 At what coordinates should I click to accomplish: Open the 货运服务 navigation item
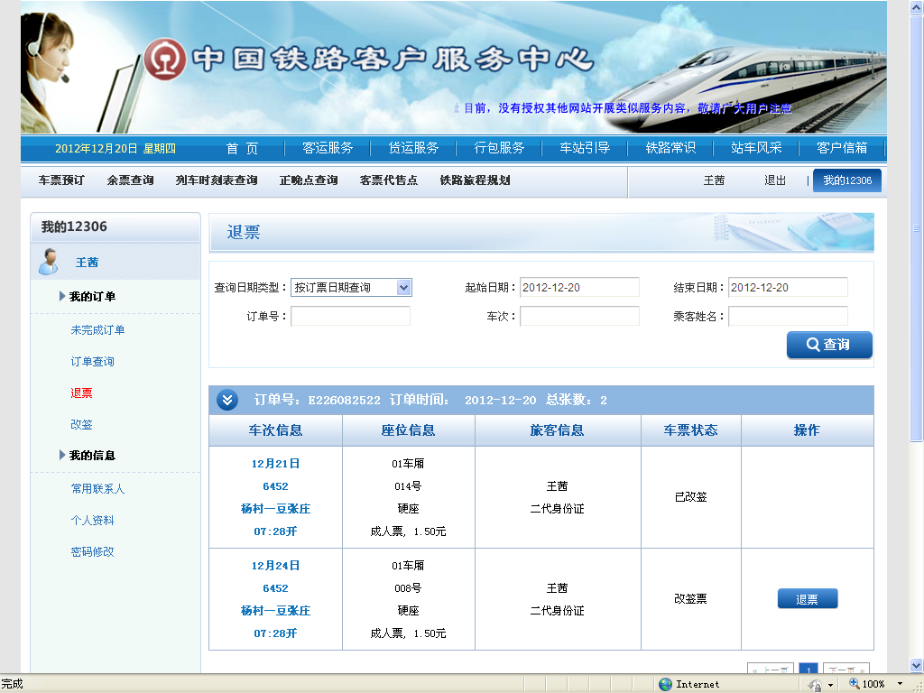tap(413, 148)
